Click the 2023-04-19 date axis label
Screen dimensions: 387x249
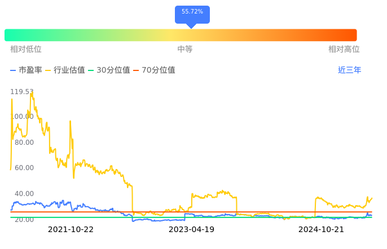[192, 230]
